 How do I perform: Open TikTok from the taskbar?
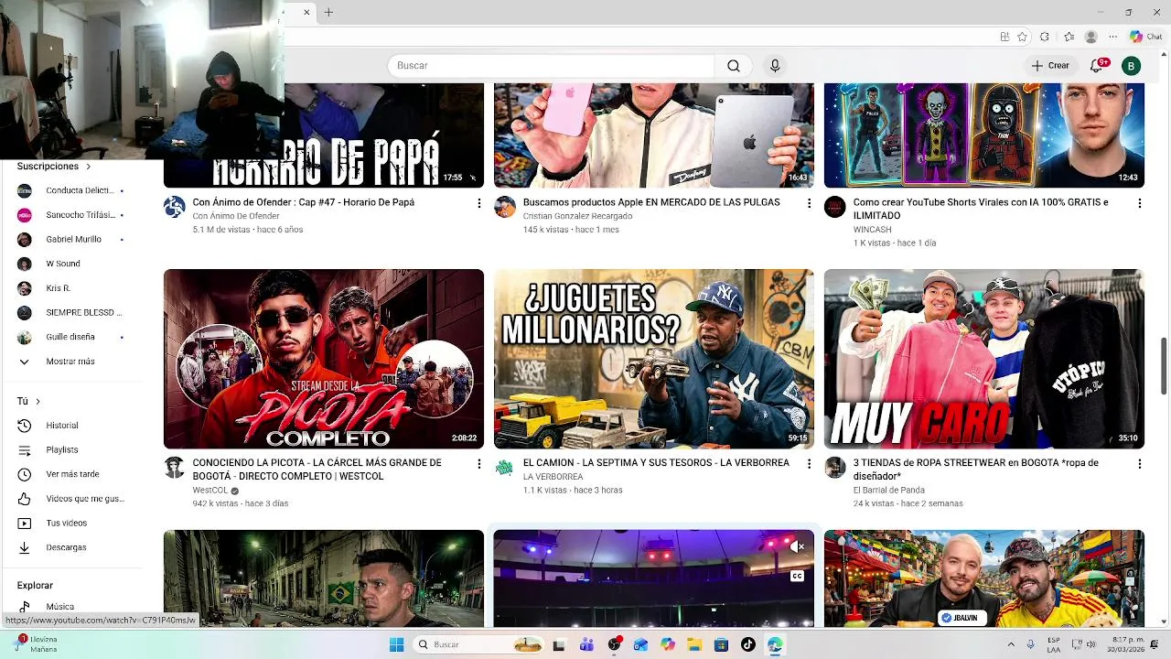pos(748,644)
